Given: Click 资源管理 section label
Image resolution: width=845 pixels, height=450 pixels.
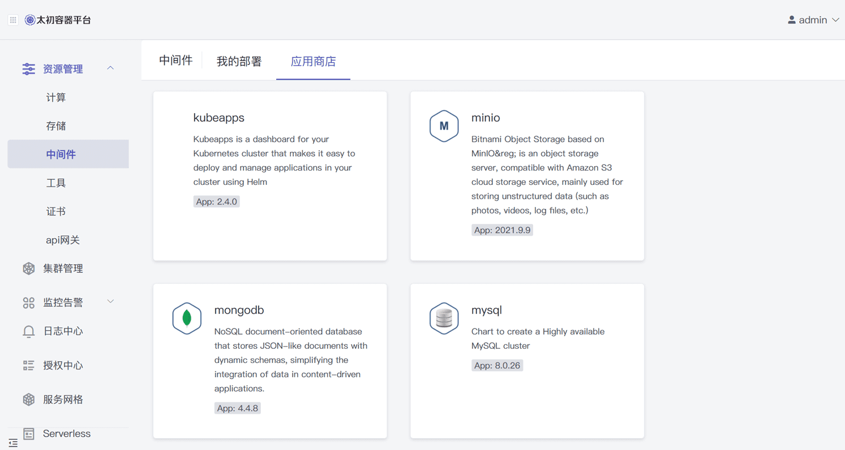Looking at the screenshot, I should pyautogui.click(x=63, y=69).
